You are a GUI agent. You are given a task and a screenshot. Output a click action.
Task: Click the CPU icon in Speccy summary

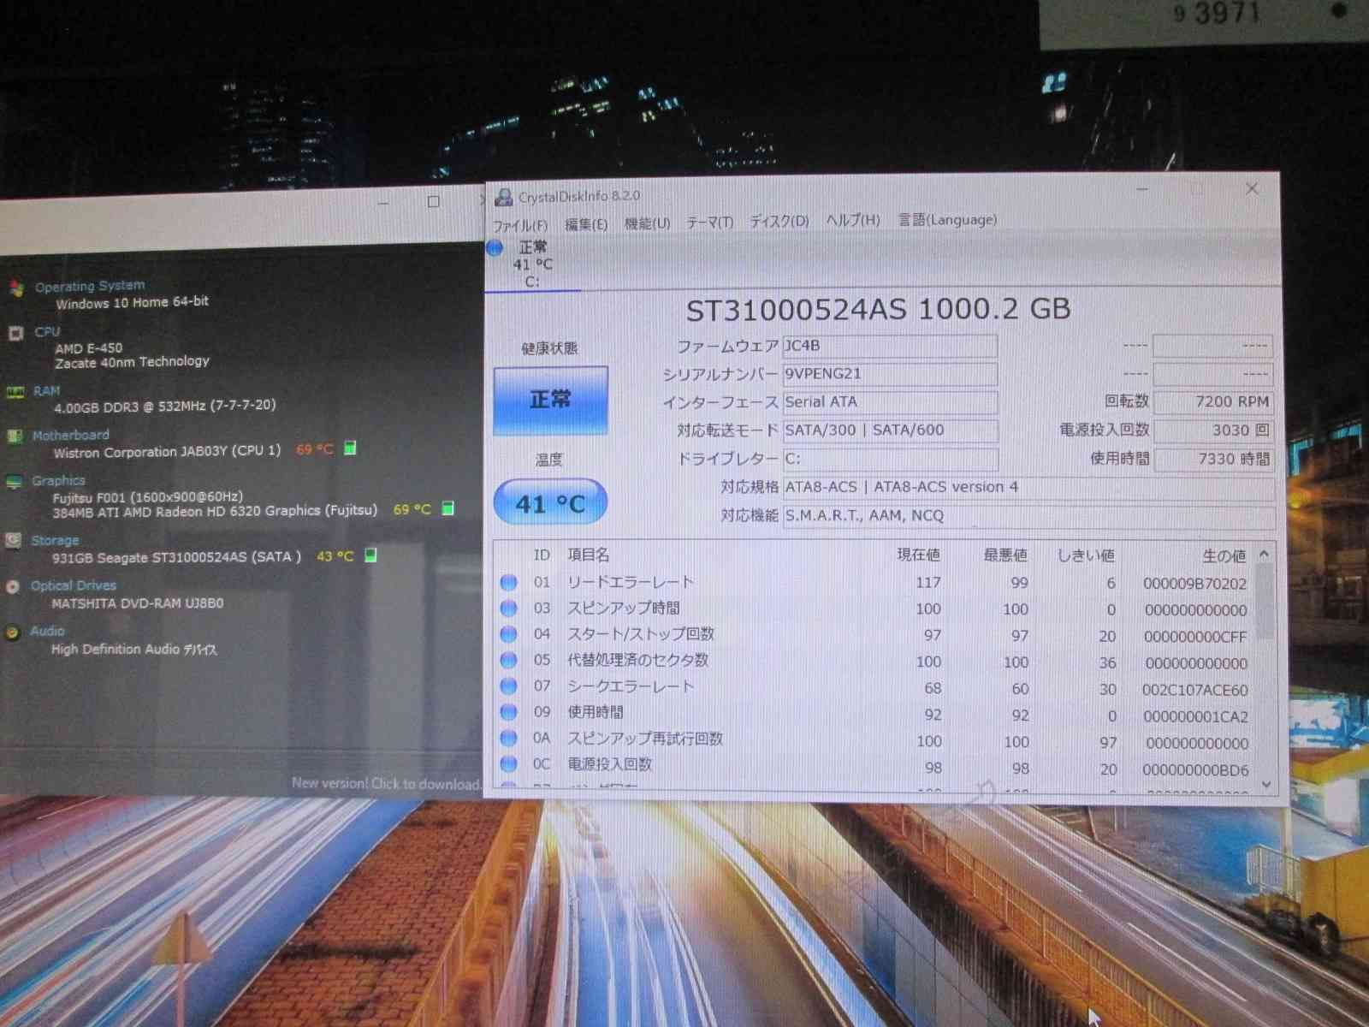[x=15, y=333]
